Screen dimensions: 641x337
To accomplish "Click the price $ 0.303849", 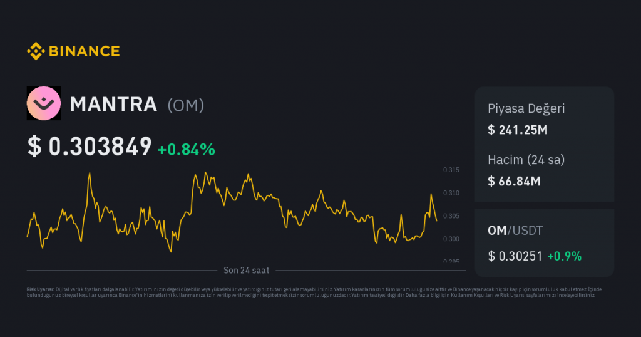I will coord(90,147).
